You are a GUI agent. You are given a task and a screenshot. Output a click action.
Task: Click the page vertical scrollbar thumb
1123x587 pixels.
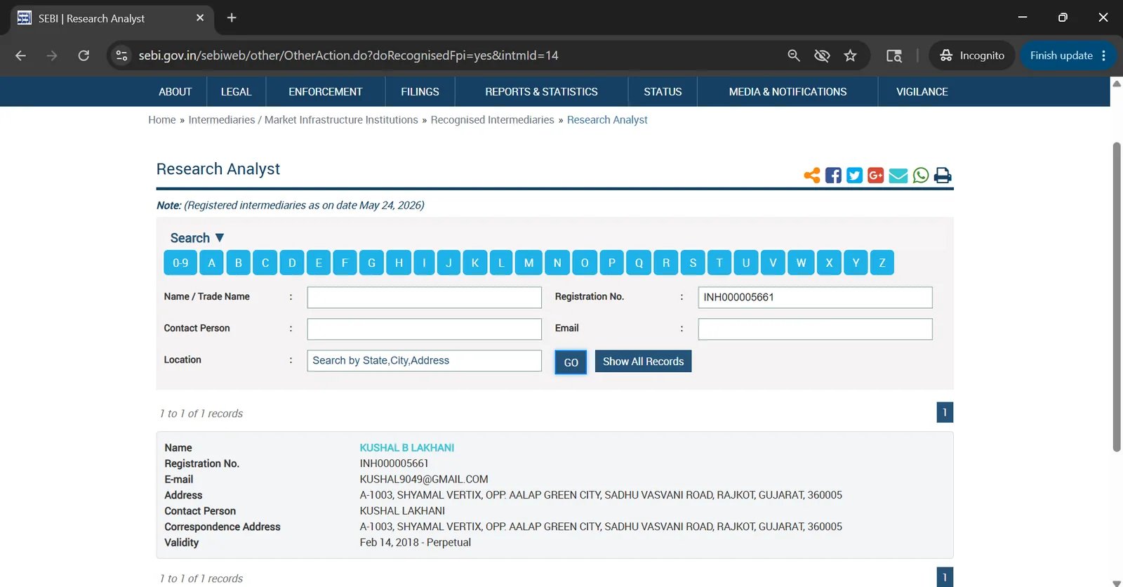[1117, 297]
